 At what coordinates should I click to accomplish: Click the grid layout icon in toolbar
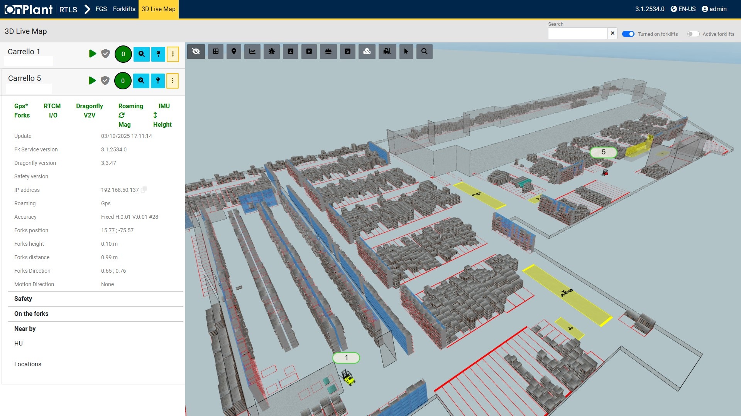tap(216, 51)
